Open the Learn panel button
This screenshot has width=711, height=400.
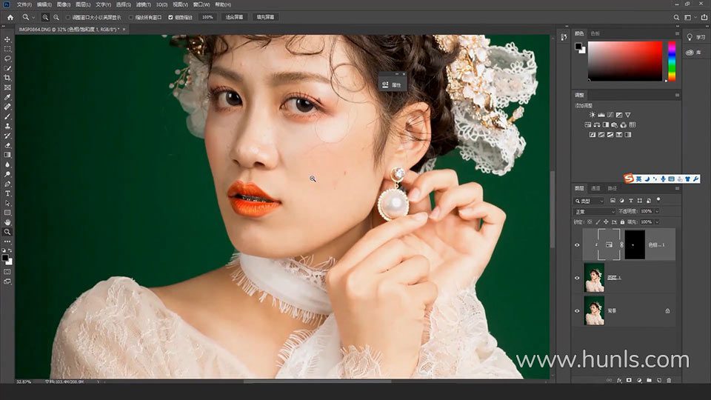point(696,38)
